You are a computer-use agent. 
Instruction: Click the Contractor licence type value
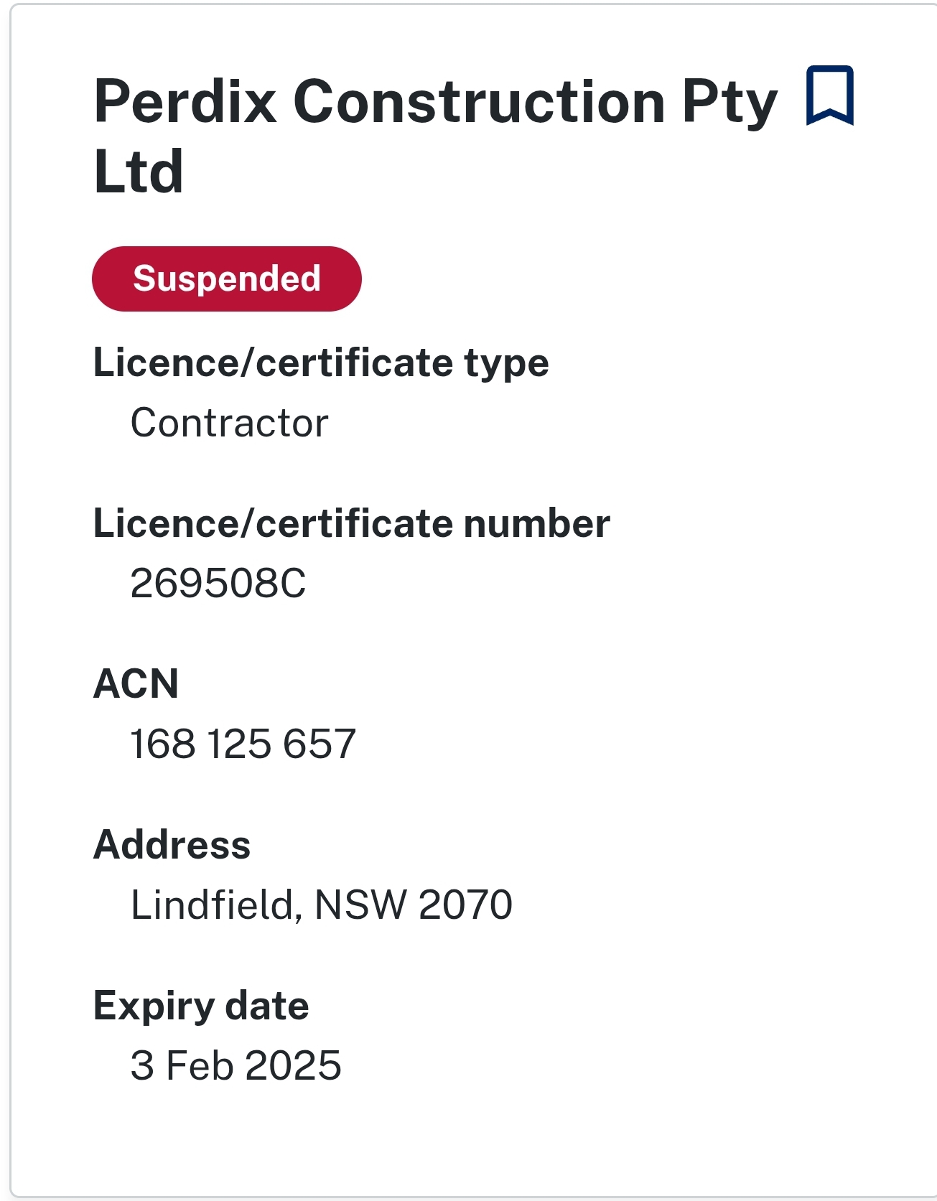pyautogui.click(x=229, y=423)
